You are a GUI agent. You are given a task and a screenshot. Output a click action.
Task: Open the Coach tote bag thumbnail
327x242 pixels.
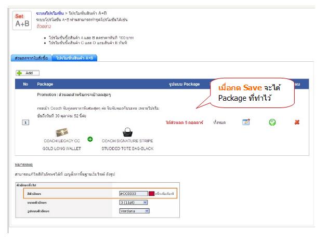click(127, 132)
